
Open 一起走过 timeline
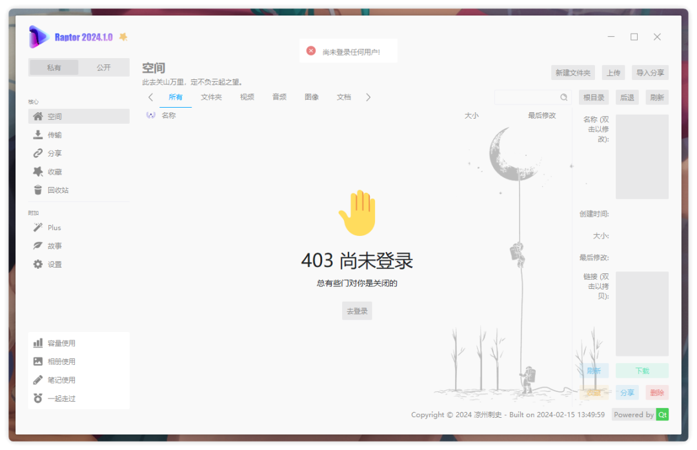coord(57,398)
